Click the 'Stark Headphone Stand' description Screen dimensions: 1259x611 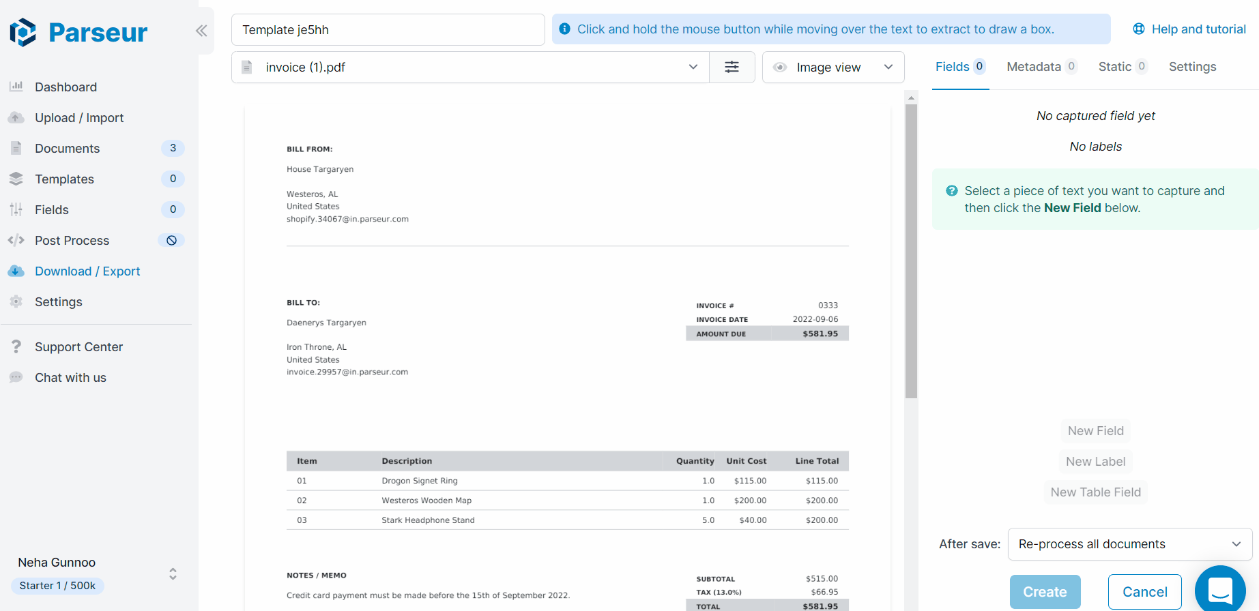click(428, 520)
